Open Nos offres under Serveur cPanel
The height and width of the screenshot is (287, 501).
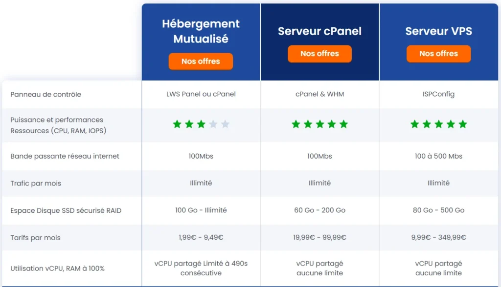[x=319, y=54]
